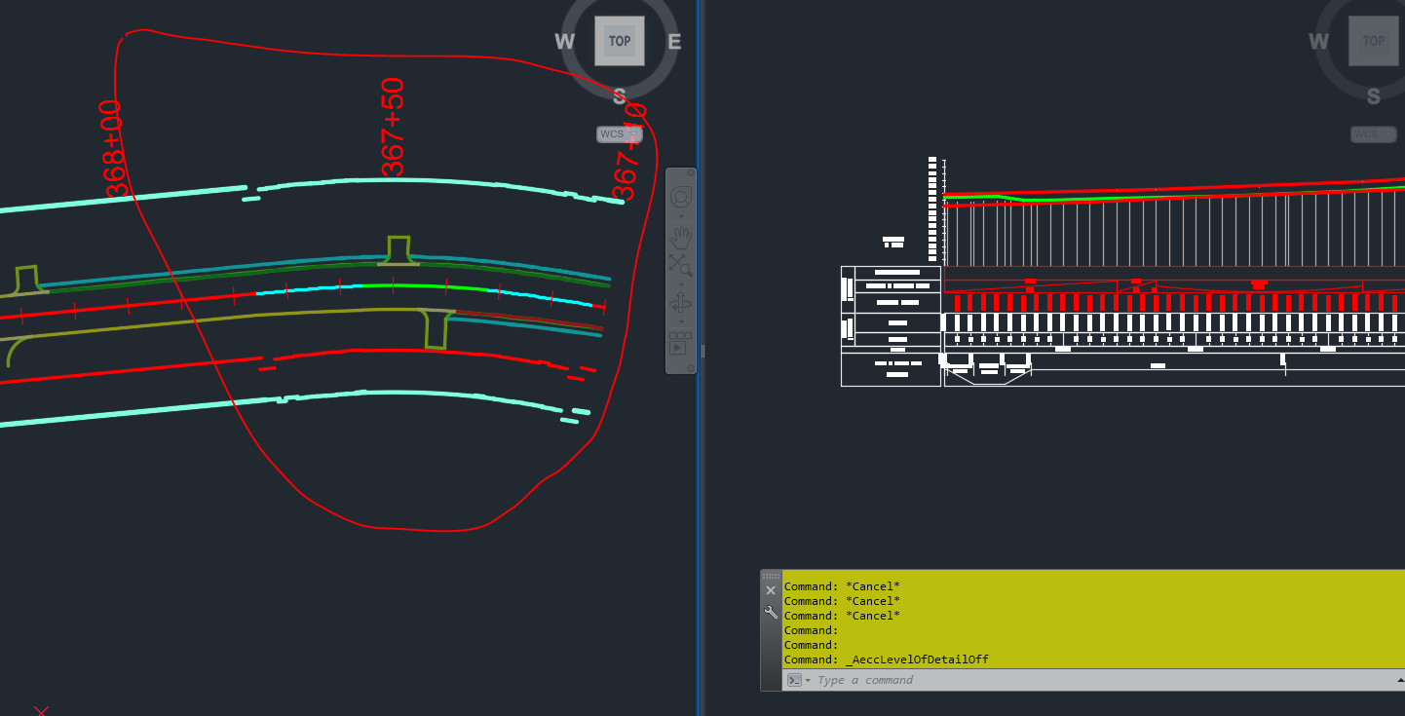Open the Full Navigation Wheel tool
The width and height of the screenshot is (1405, 716).
tap(681, 196)
